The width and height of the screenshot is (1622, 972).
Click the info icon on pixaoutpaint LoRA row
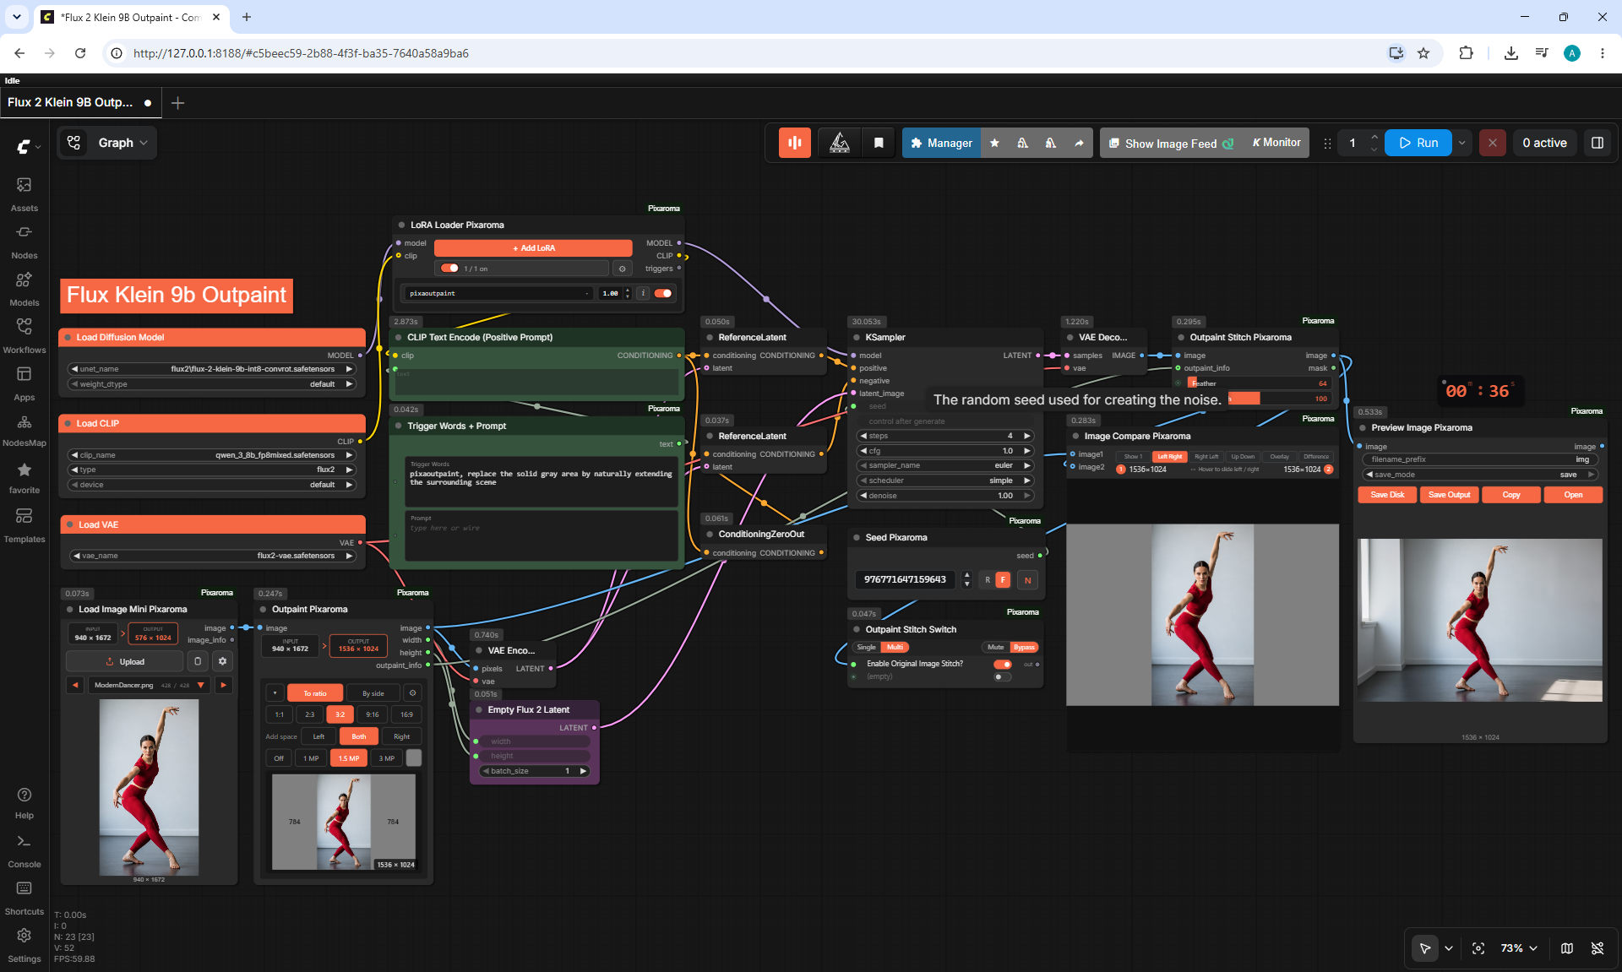(643, 293)
